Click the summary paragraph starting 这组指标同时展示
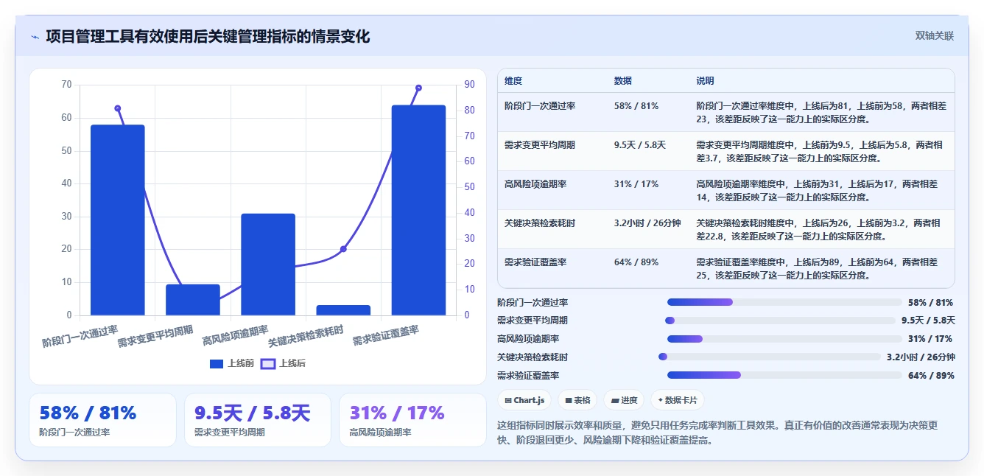This screenshot has height=476, width=984. coord(718,433)
